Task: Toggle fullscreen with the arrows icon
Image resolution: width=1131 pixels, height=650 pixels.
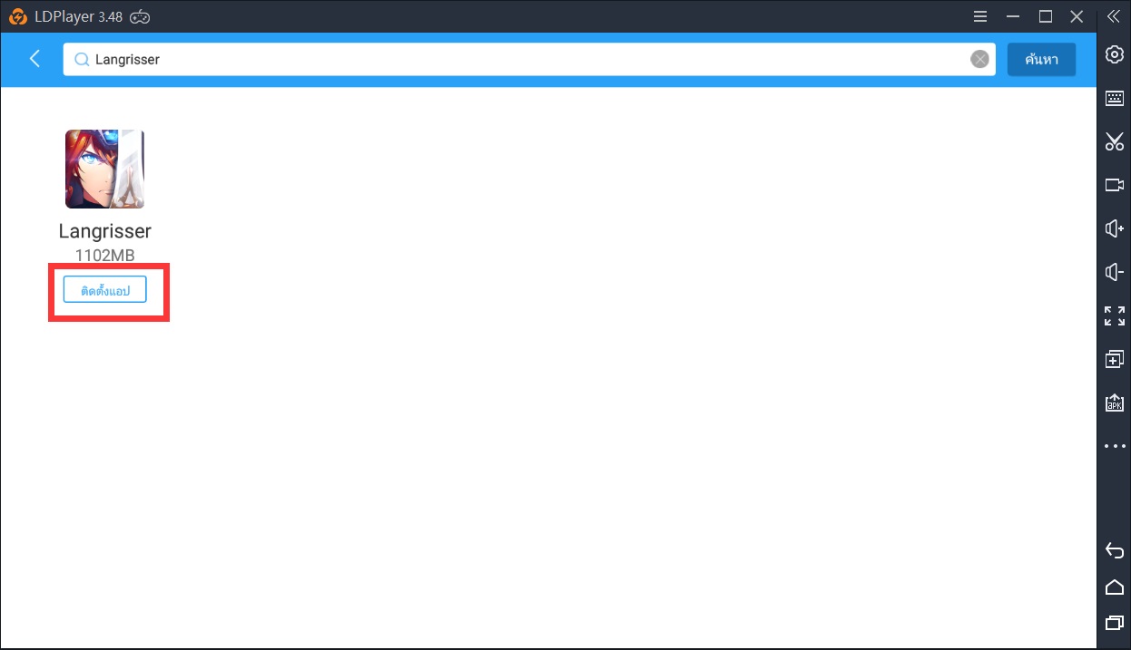Action: pyautogui.click(x=1114, y=315)
